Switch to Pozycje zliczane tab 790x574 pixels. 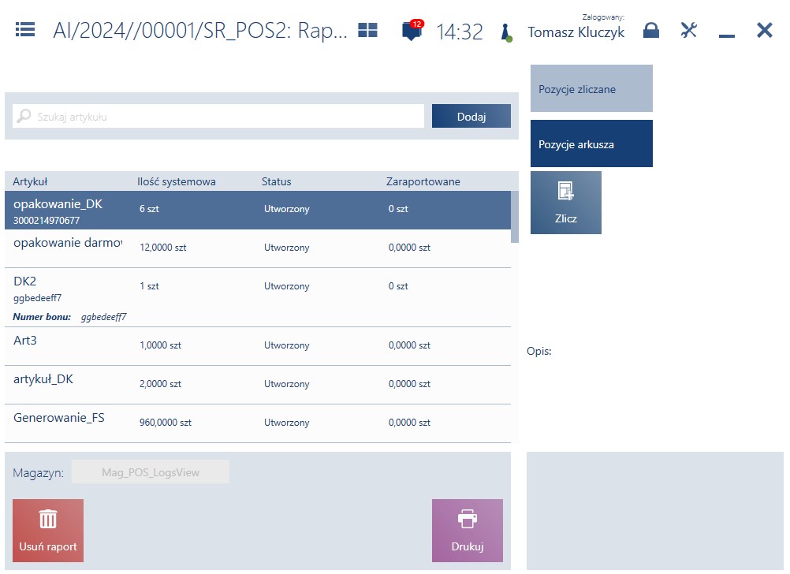point(591,88)
